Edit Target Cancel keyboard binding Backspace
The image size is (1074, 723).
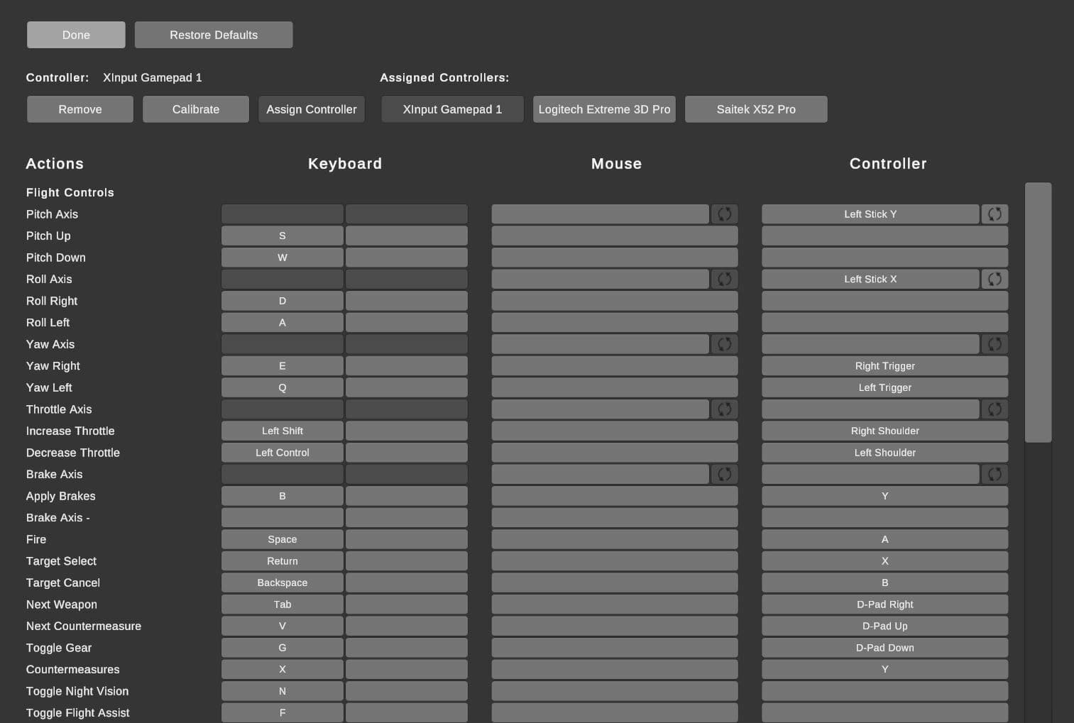[x=283, y=583]
